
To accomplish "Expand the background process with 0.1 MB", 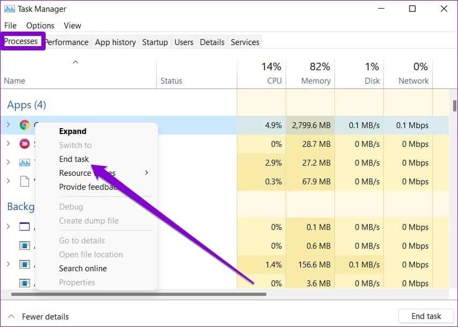I will pos(8,226).
